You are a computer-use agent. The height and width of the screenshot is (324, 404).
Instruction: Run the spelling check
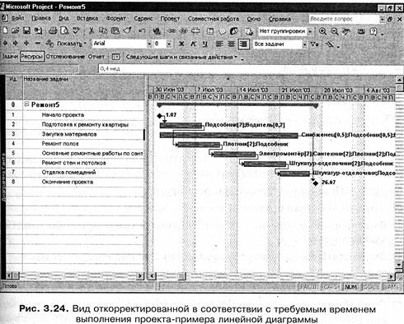click(76, 30)
